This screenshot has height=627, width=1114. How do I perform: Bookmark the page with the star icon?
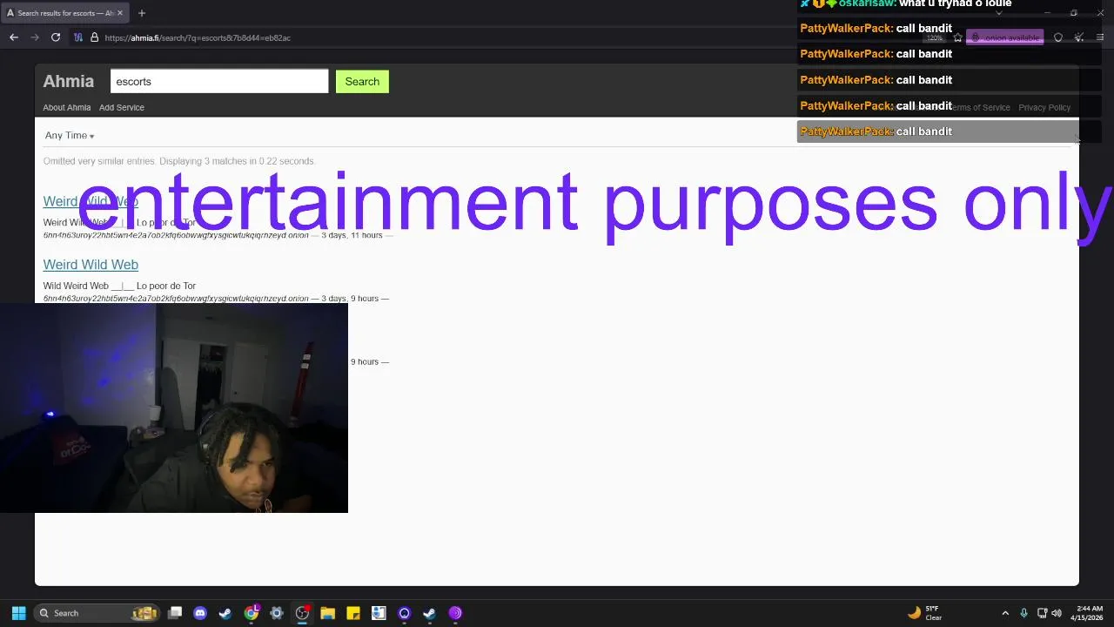[957, 37]
